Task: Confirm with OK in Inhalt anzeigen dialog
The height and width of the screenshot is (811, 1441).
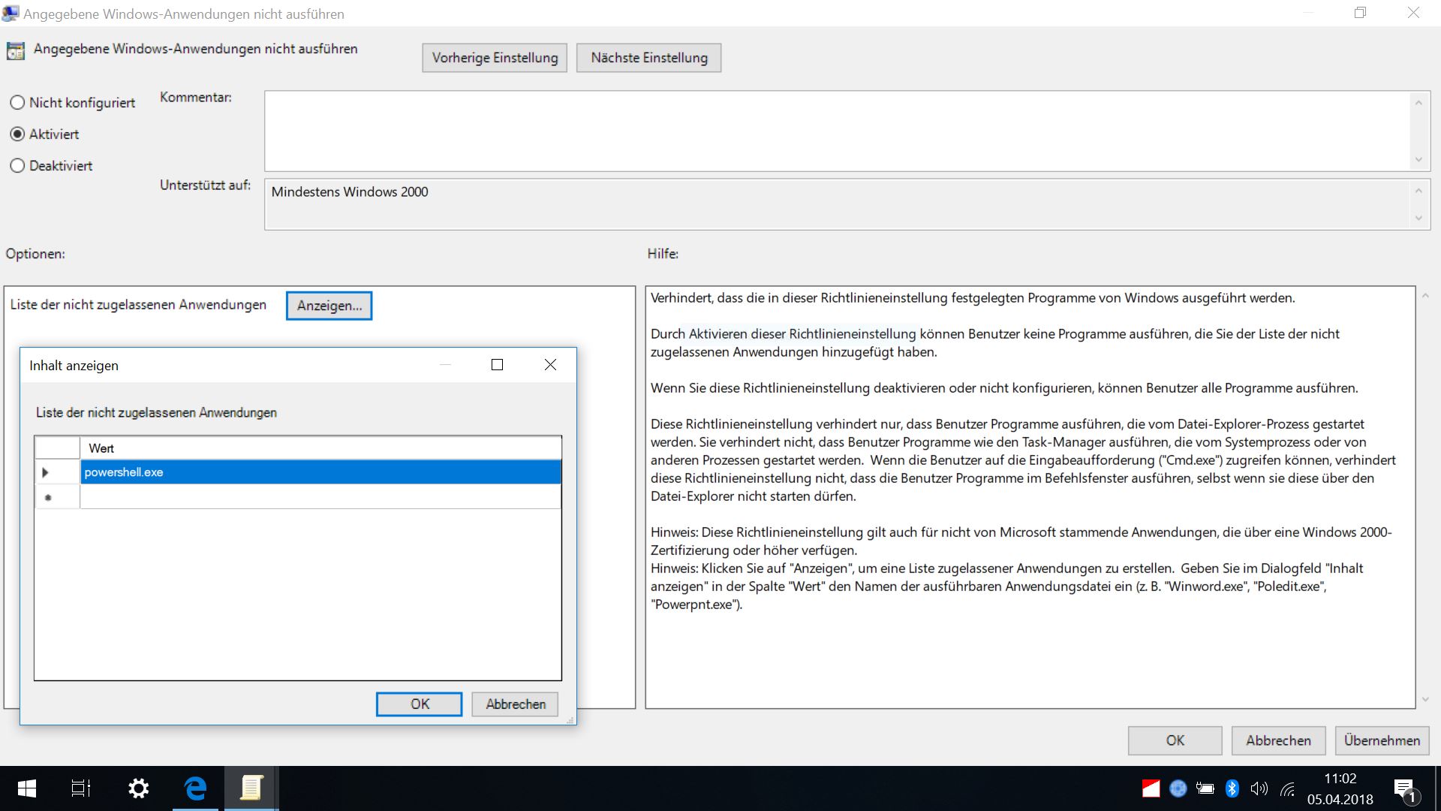Action: point(419,704)
